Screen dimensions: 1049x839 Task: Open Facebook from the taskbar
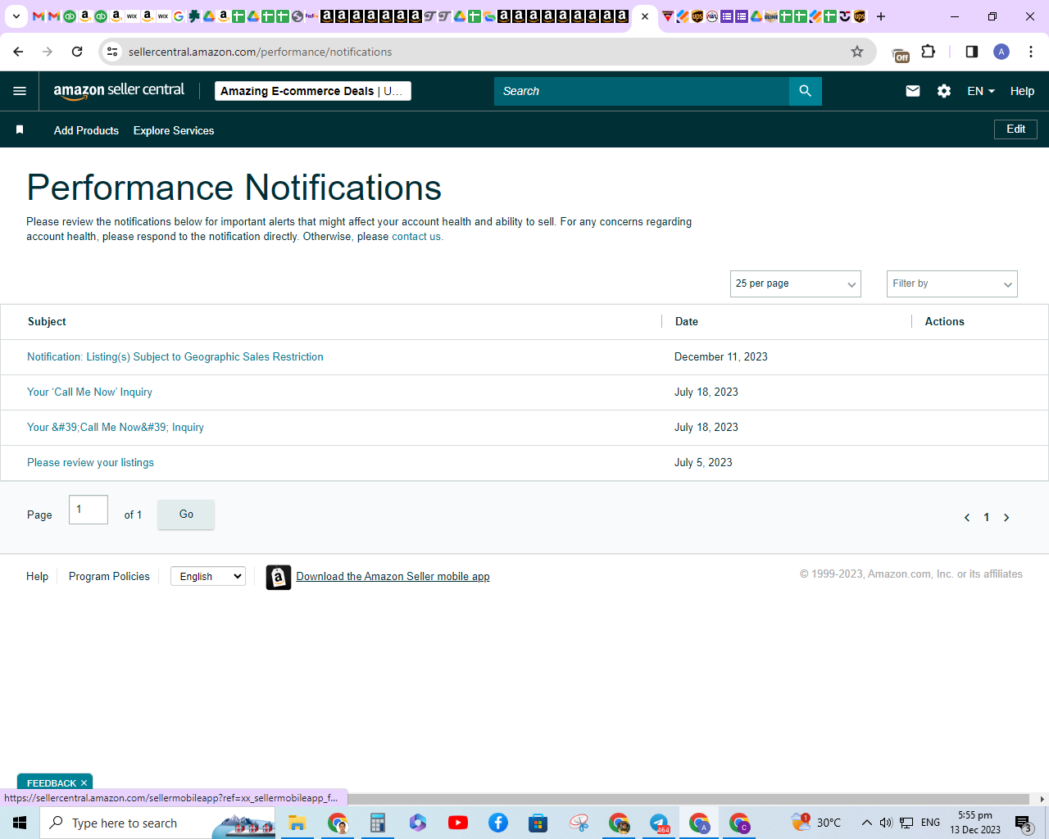tap(498, 823)
